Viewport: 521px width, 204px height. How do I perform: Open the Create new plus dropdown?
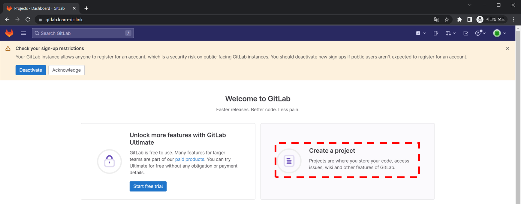[x=421, y=33]
